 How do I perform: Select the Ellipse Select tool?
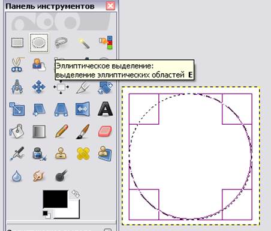[x=39, y=43]
